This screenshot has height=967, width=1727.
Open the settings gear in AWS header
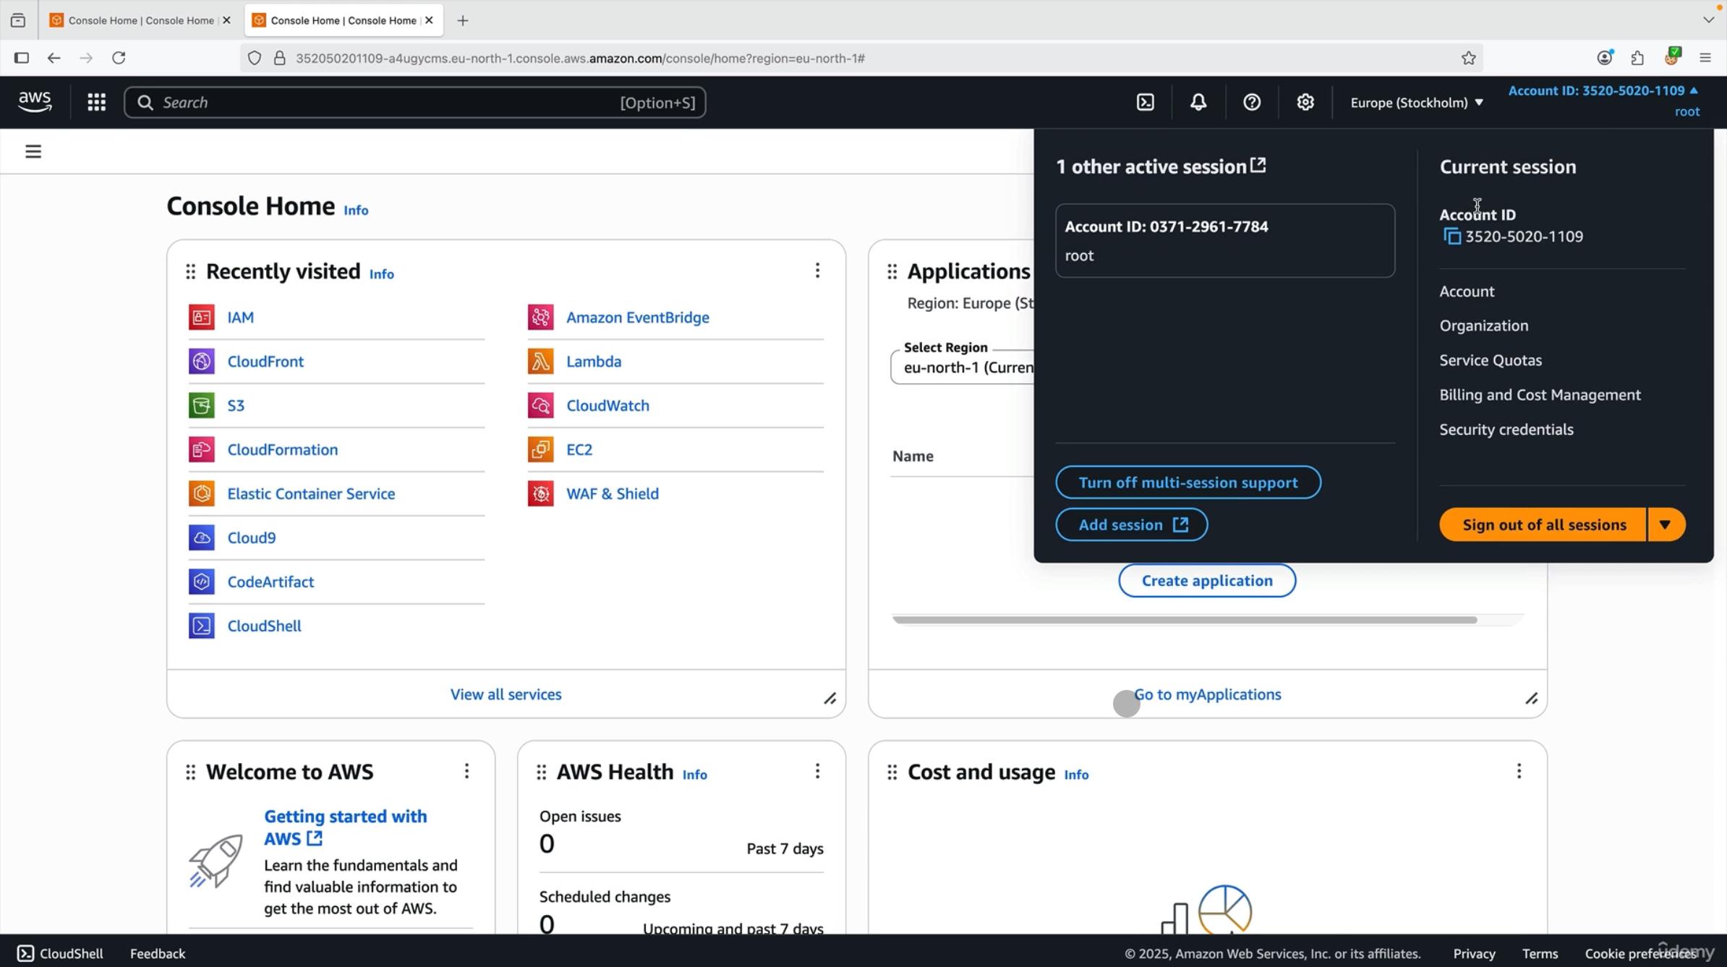(x=1305, y=102)
